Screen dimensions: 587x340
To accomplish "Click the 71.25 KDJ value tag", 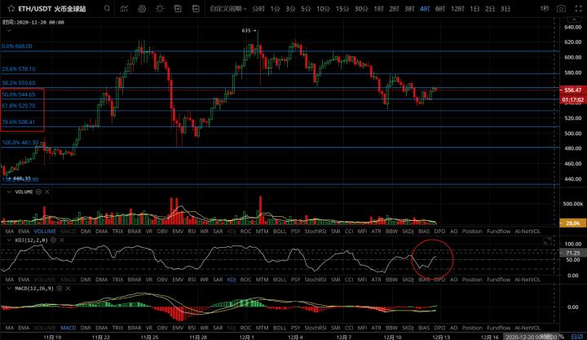I will coord(573,253).
